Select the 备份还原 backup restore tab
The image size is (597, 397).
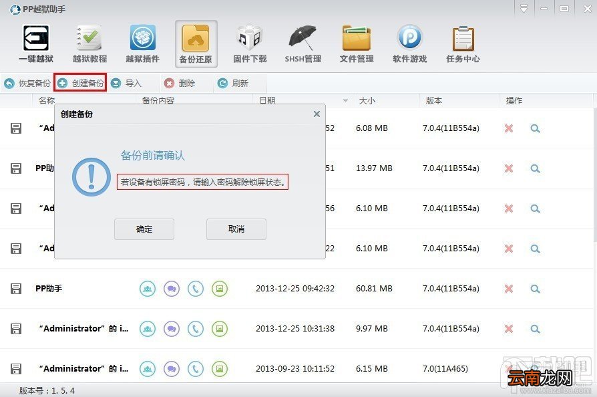click(x=196, y=44)
